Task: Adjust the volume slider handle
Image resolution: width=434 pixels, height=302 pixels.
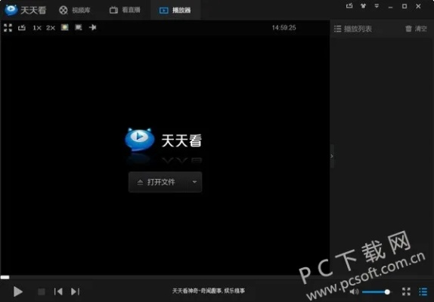Action: click(387, 291)
